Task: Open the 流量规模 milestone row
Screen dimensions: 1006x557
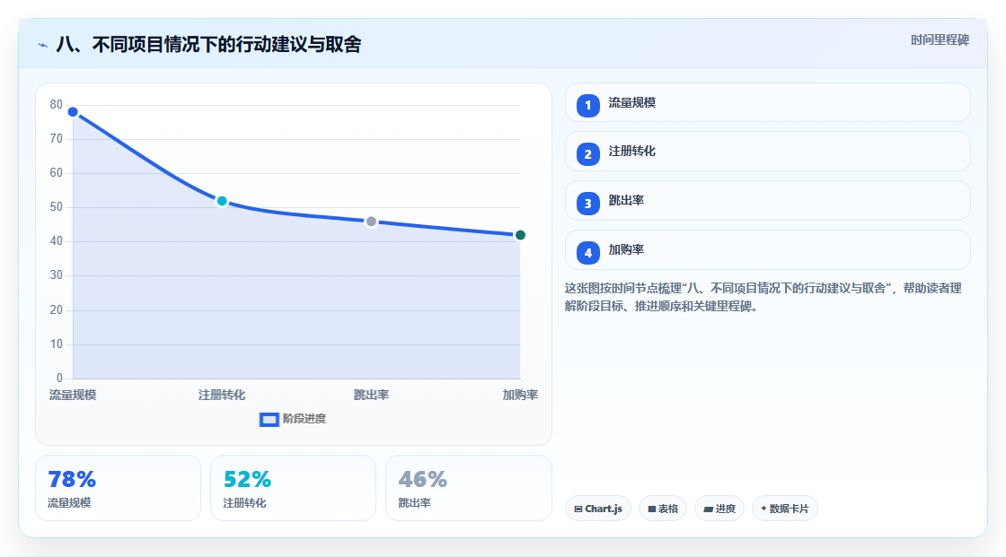Action: pyautogui.click(x=767, y=102)
